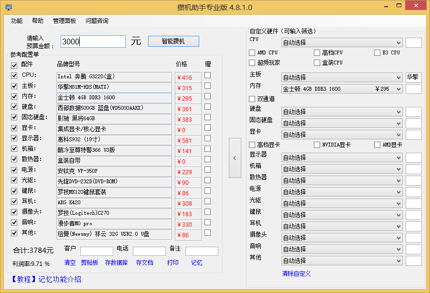Click the ￥416 CPU price field

pyautogui.click(x=188, y=77)
